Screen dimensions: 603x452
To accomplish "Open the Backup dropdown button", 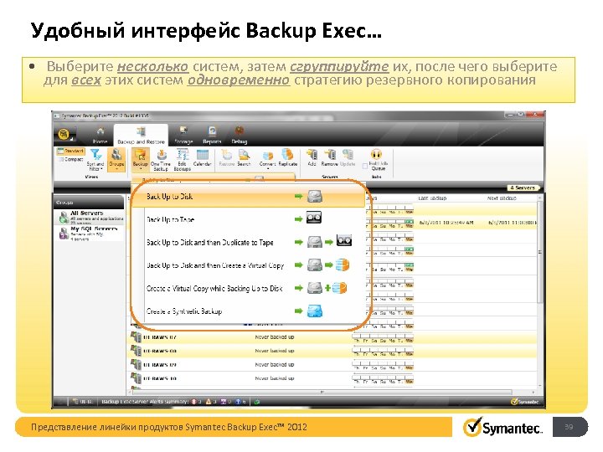I will pos(141,160).
